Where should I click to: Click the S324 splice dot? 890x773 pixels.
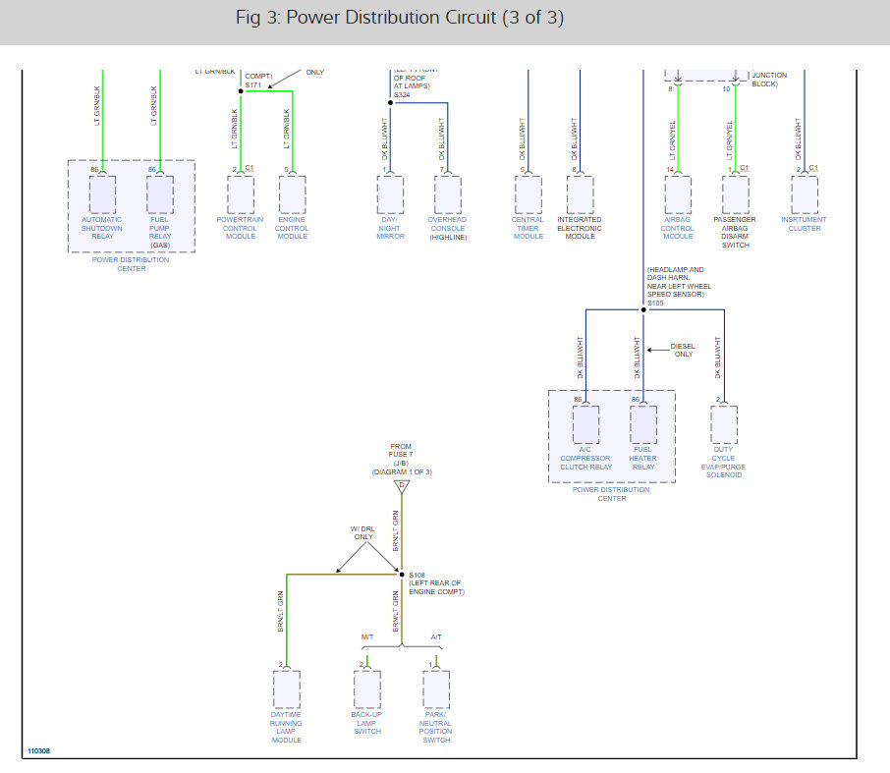click(390, 103)
